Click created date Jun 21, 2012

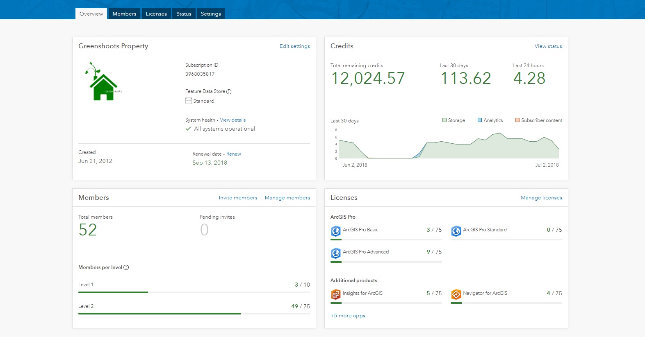[95, 161]
